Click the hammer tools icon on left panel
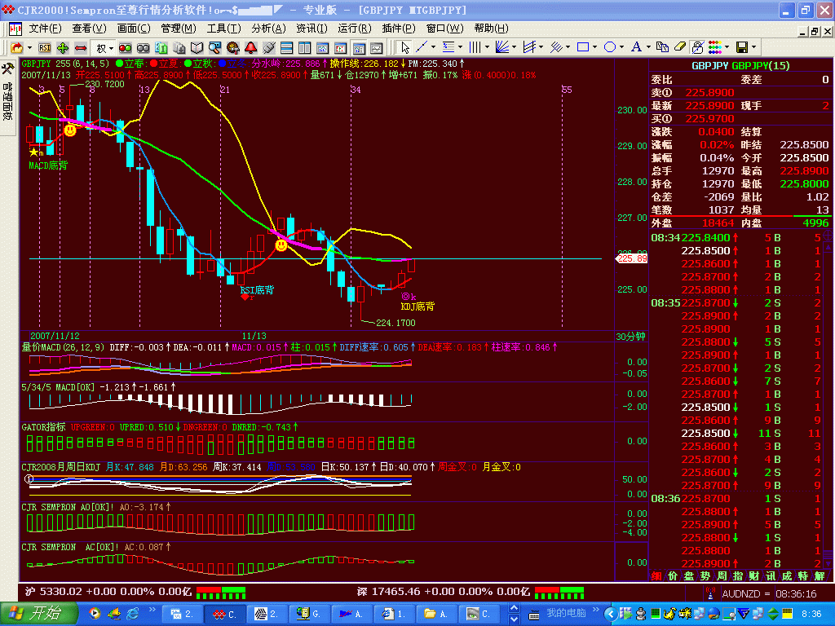835x626 pixels. click(x=8, y=69)
